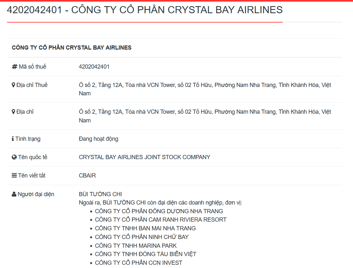353x268 pixels.
Task: Open CÔNG TY TNHH ĐÓNG TÀU BIỂN VIỆT
Action: [146, 254]
